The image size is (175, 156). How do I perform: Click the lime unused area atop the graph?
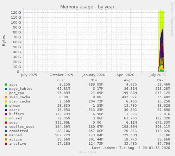162,19
